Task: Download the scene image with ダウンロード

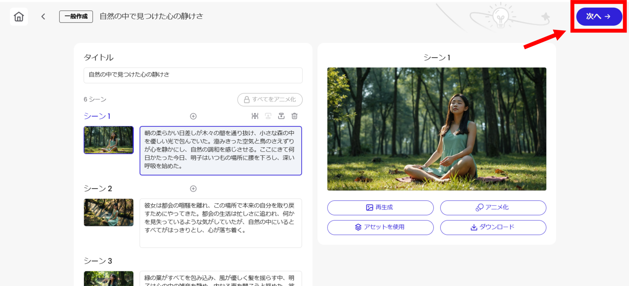Action: pos(493,227)
